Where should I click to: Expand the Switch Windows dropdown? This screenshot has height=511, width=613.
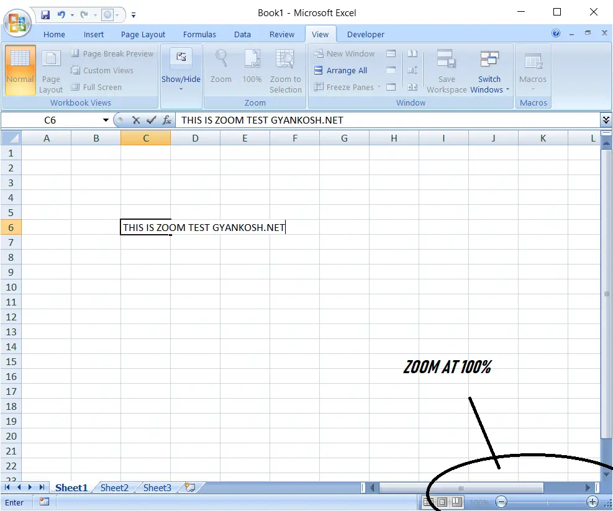point(489,71)
